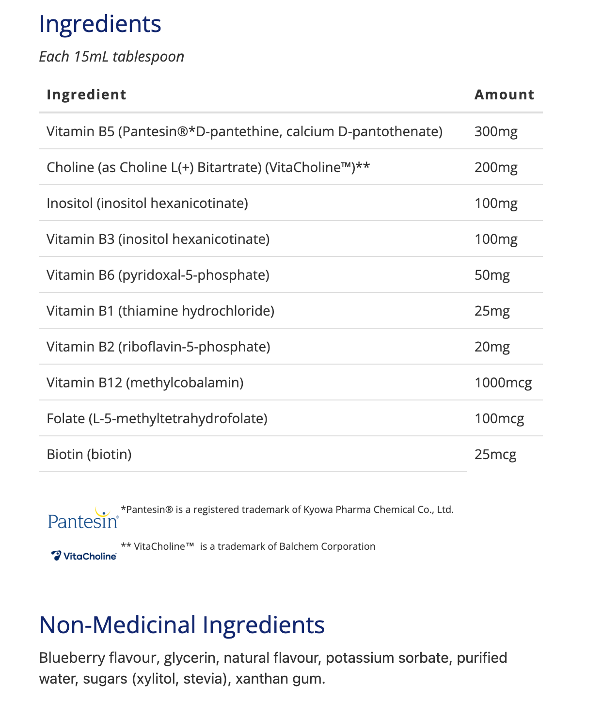Click the VitaCholine logo image

point(84,556)
